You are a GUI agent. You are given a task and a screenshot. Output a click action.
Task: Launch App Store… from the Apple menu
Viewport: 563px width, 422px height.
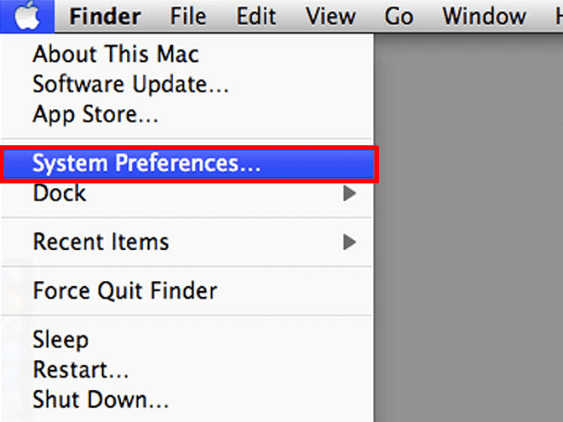pyautogui.click(x=96, y=114)
